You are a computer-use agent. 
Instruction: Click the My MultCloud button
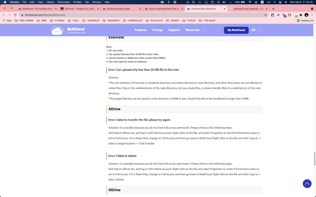236,30
